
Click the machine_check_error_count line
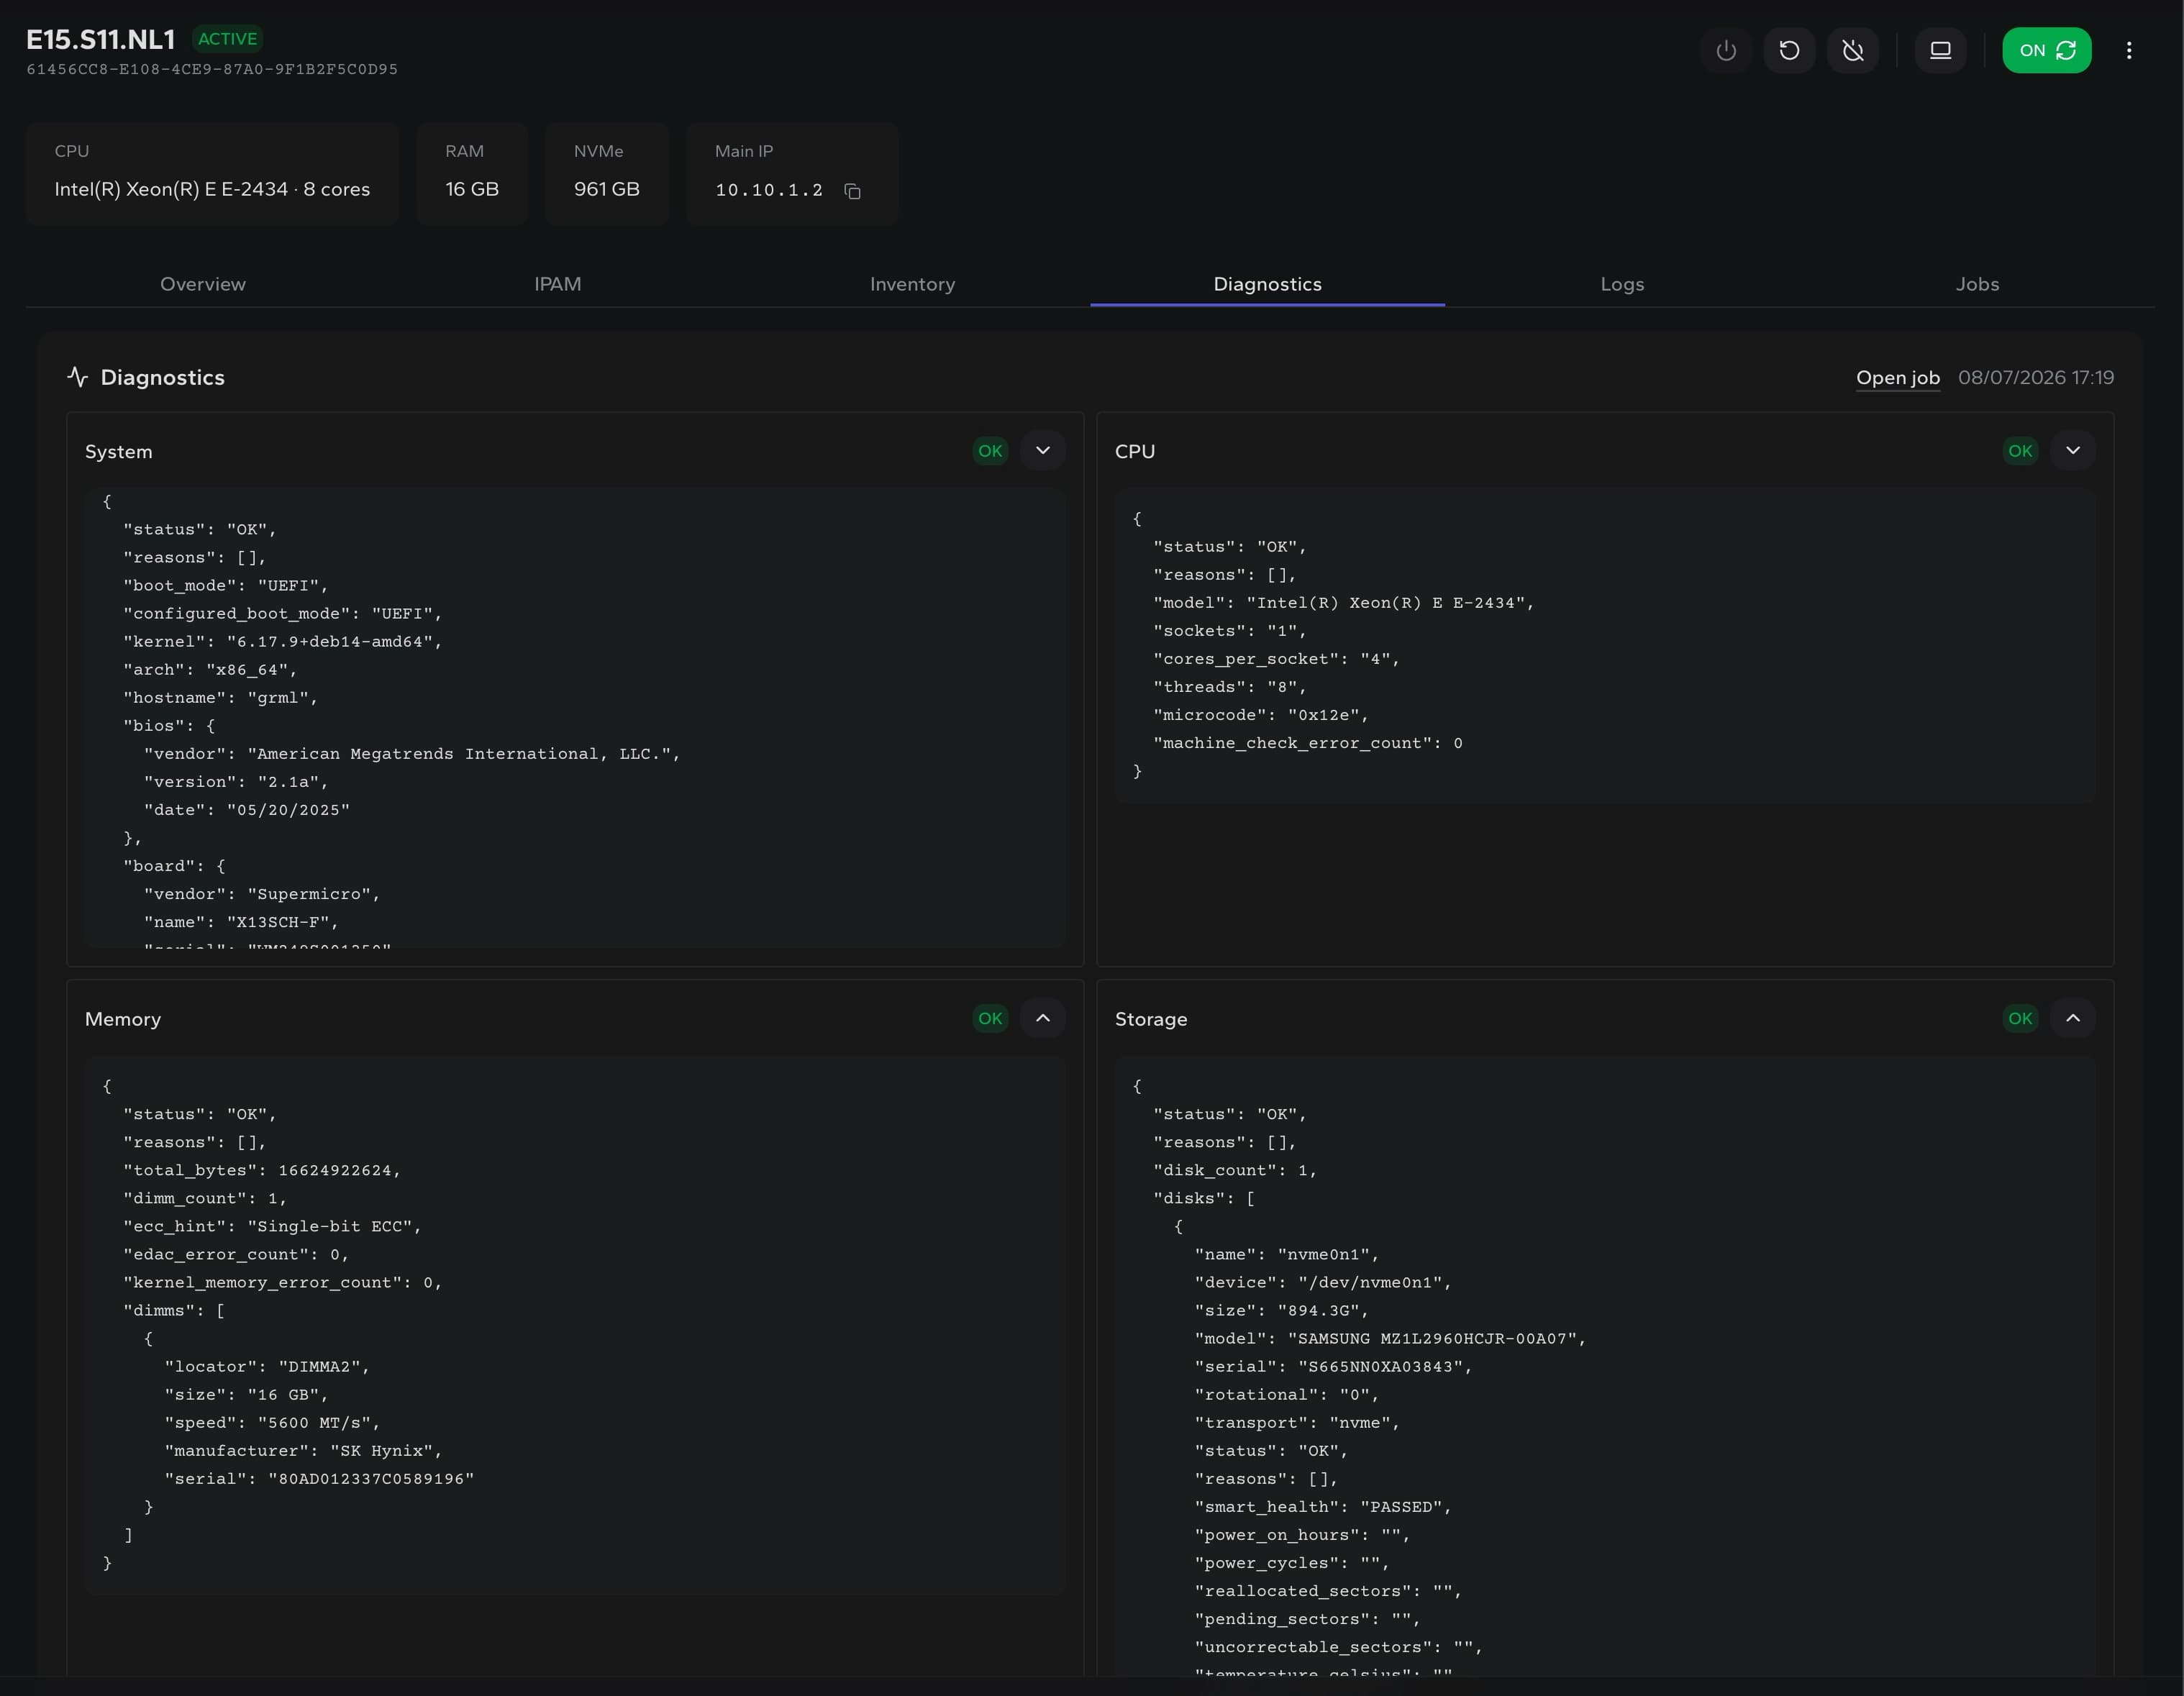click(1308, 743)
